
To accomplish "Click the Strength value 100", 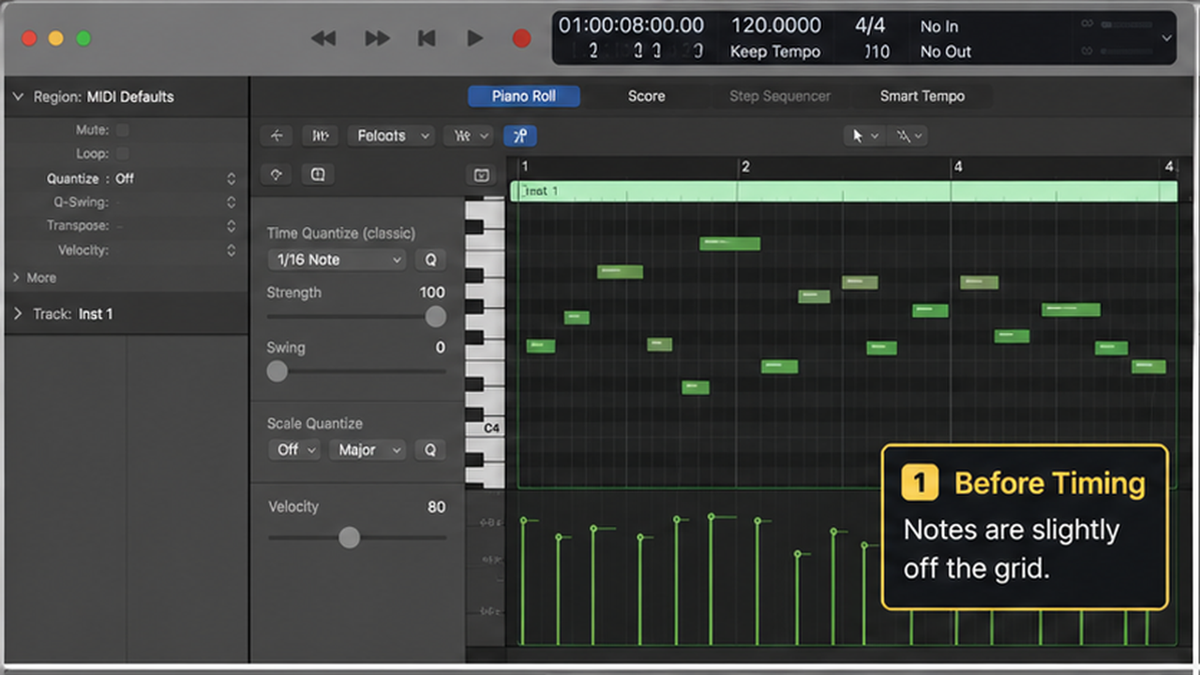I will (432, 292).
